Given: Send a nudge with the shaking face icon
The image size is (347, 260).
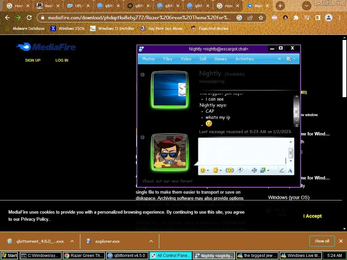Looking at the screenshot, I should click(229, 170).
